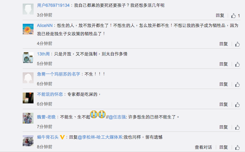Like the comment by 用户6769719134
The image size is (245, 152).
click(x=233, y=15)
